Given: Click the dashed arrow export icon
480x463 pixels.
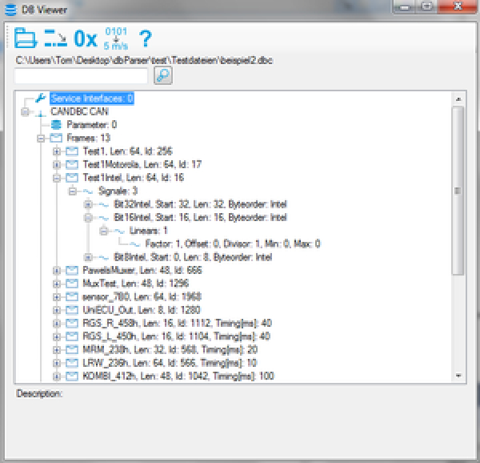Looking at the screenshot, I should [x=55, y=38].
